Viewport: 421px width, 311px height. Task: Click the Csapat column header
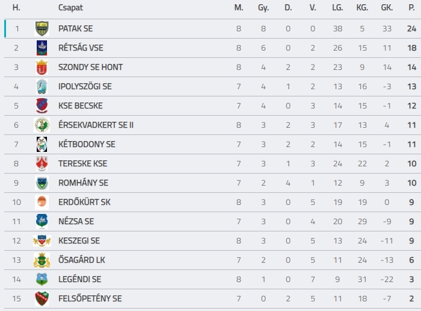coord(70,7)
